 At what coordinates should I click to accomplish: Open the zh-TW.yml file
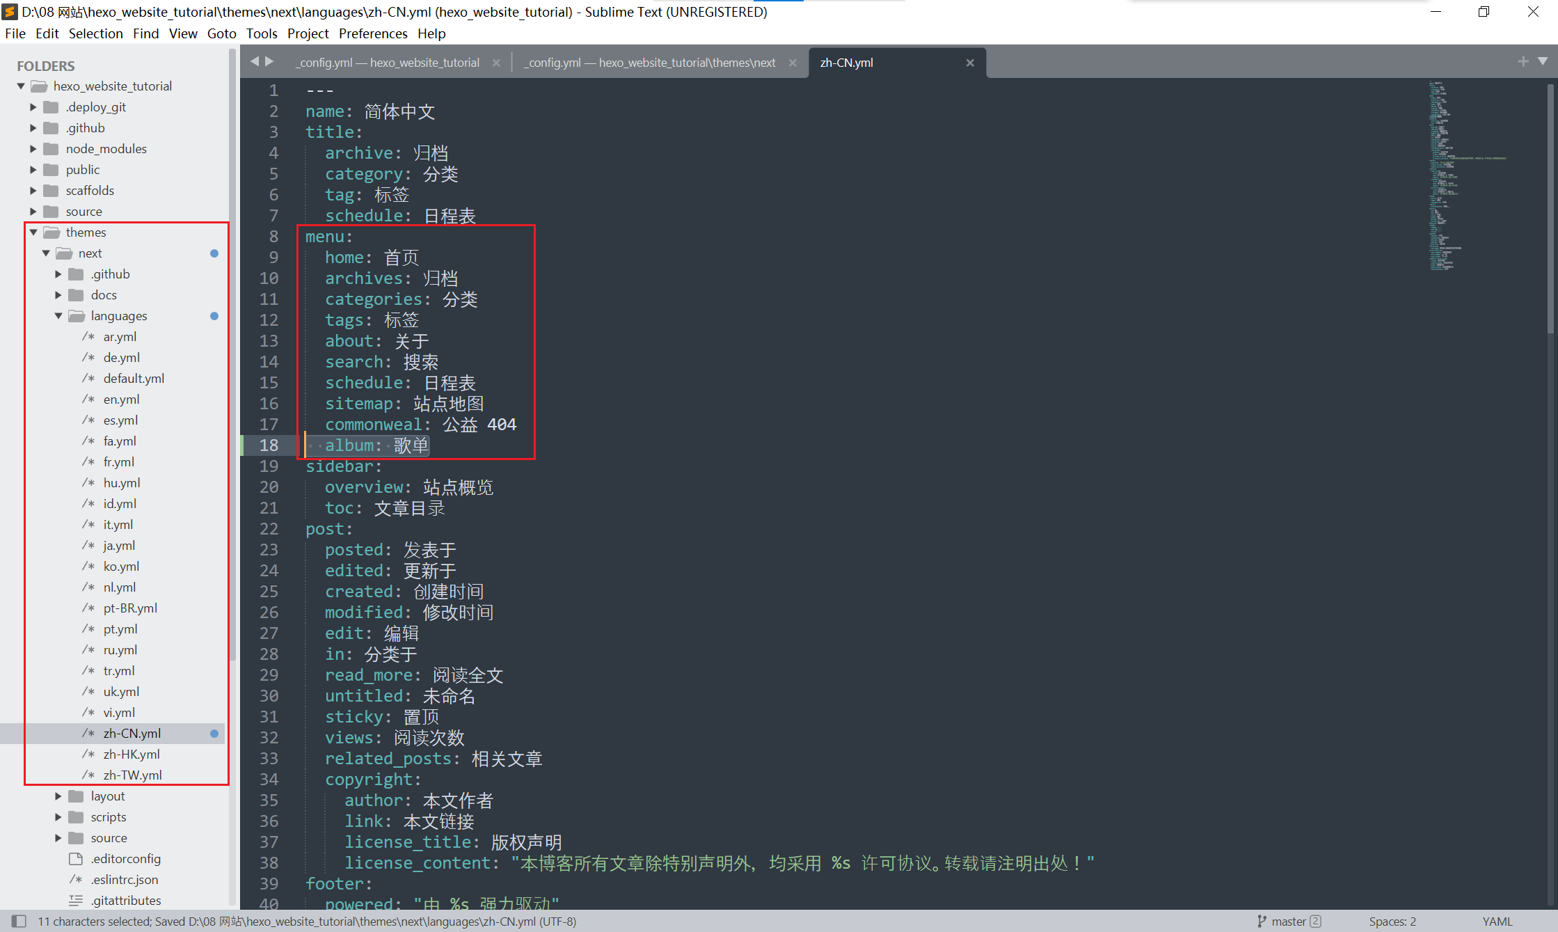132,775
